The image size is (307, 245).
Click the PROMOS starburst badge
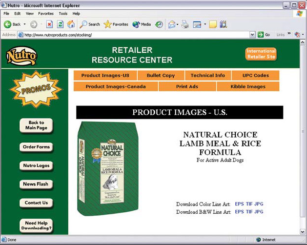click(36, 89)
